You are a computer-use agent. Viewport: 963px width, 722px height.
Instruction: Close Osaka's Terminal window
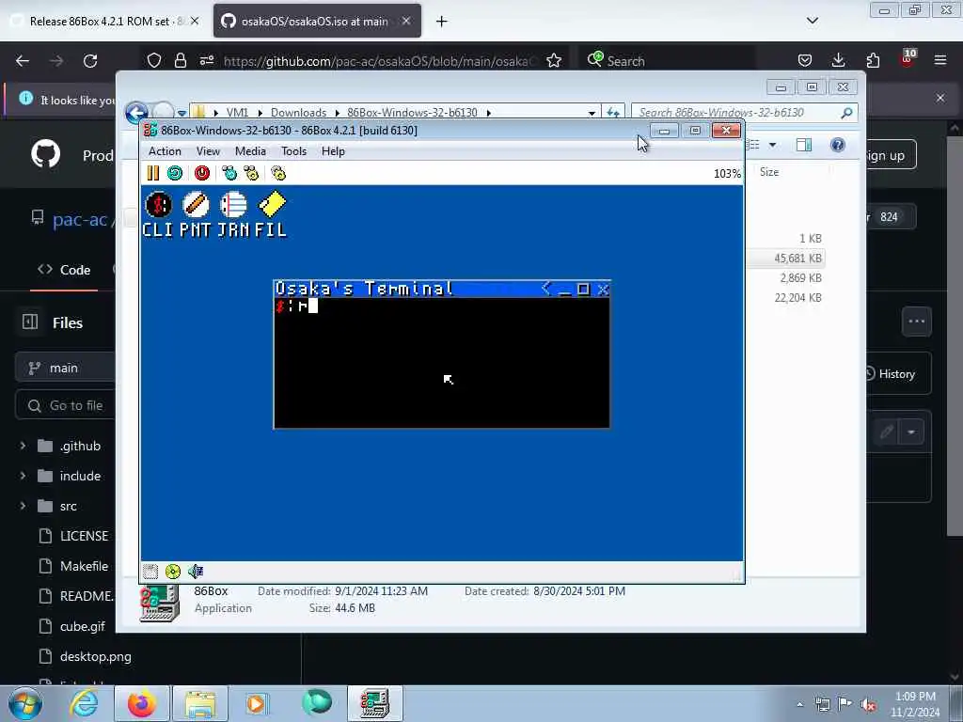click(603, 290)
